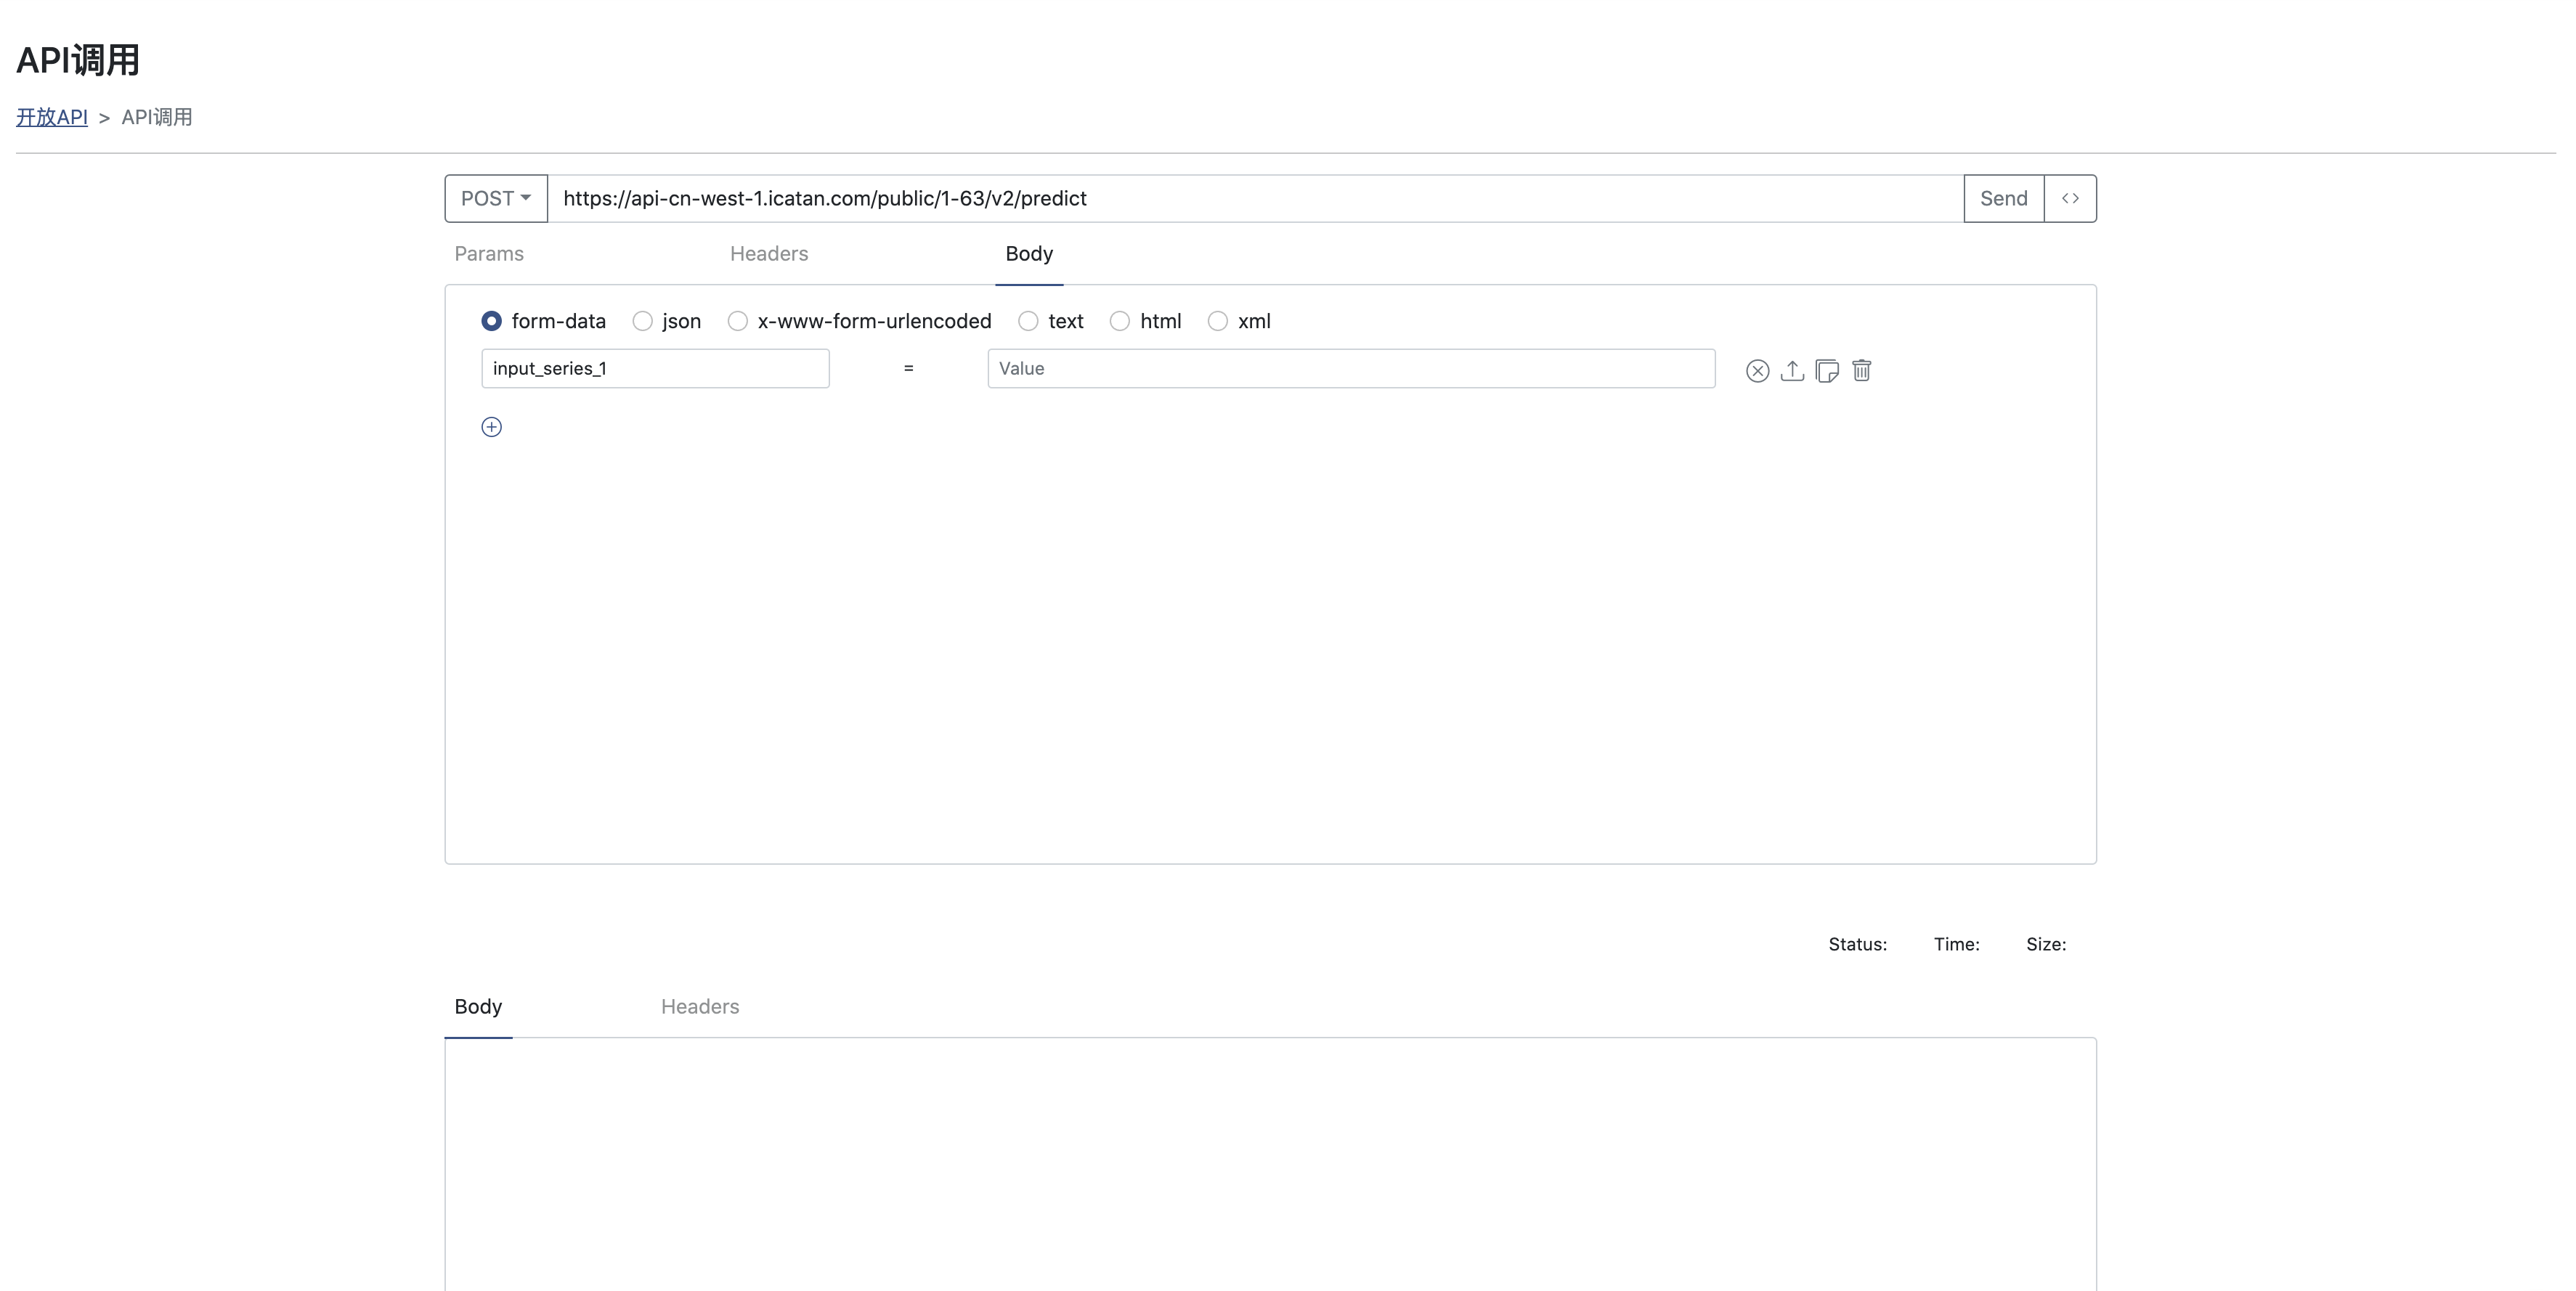Open the POST method dropdown
Image resolution: width=2576 pixels, height=1291 pixels.
496,198
